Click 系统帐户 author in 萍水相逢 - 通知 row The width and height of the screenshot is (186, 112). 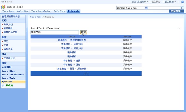coord(127,65)
